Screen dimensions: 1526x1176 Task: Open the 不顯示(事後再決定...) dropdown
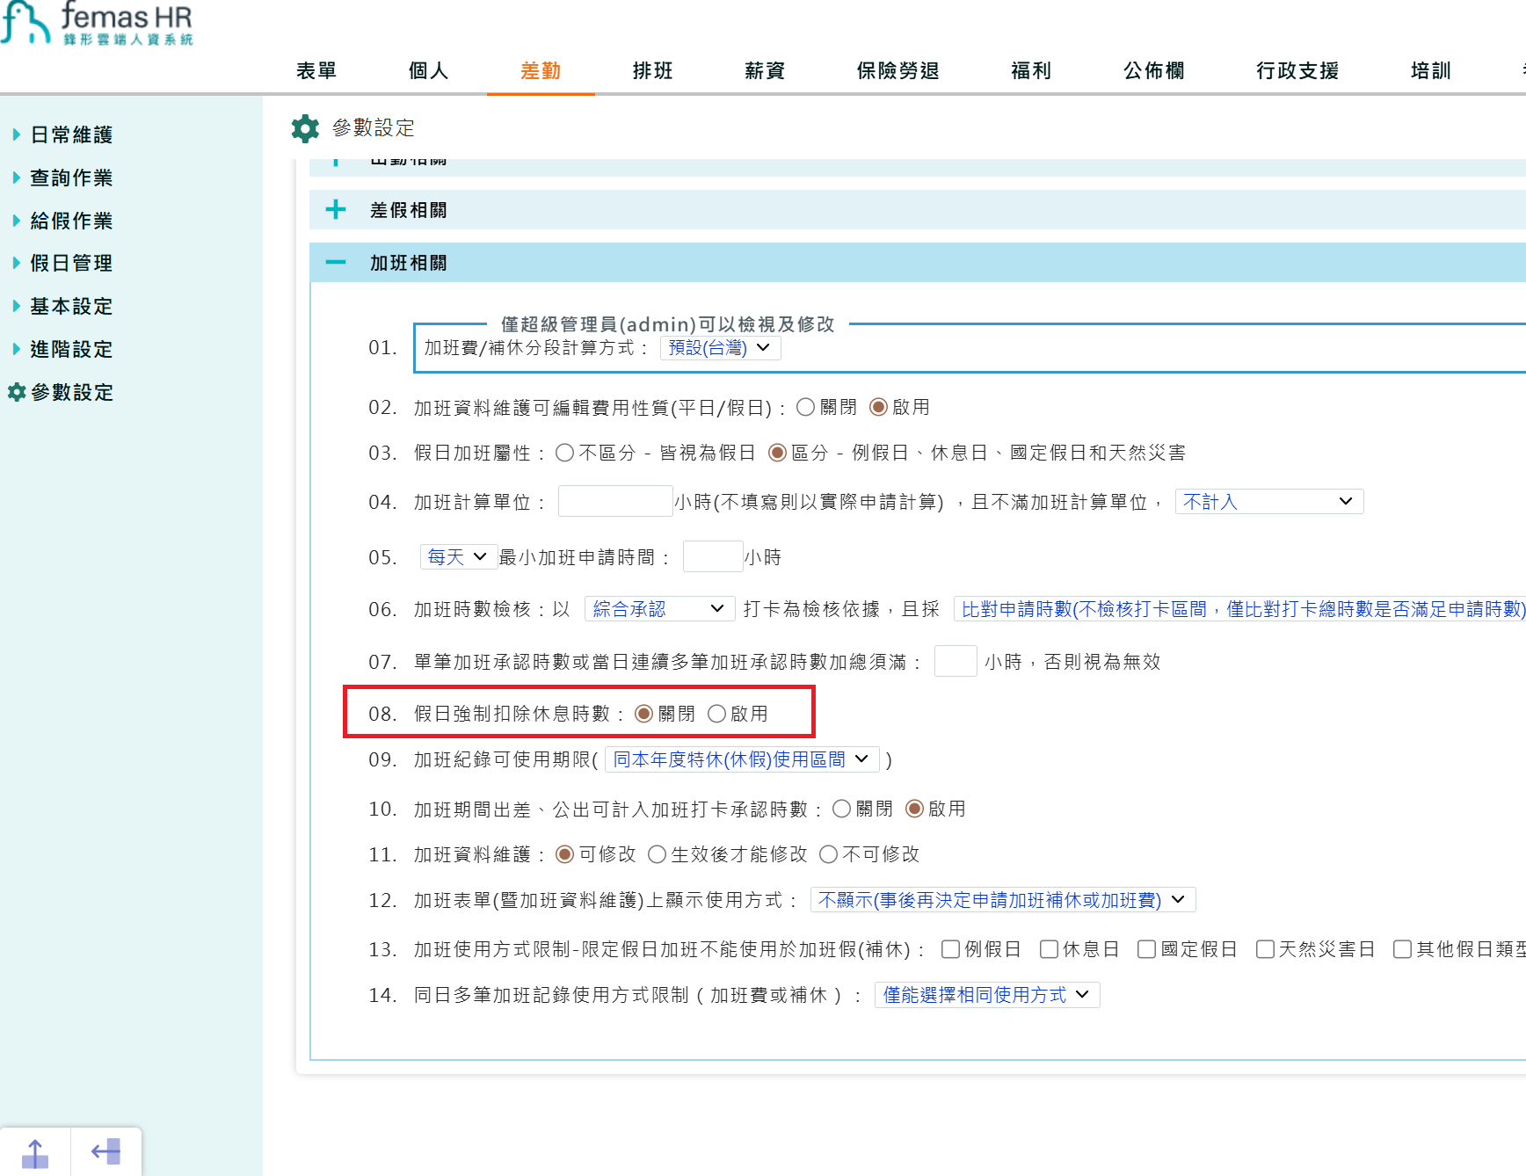[x=1003, y=900]
